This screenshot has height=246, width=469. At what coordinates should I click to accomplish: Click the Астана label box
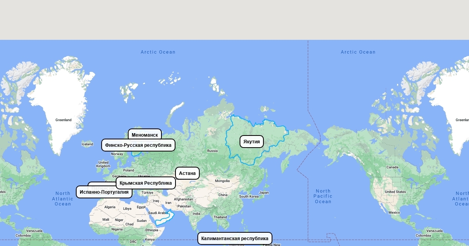pos(187,173)
